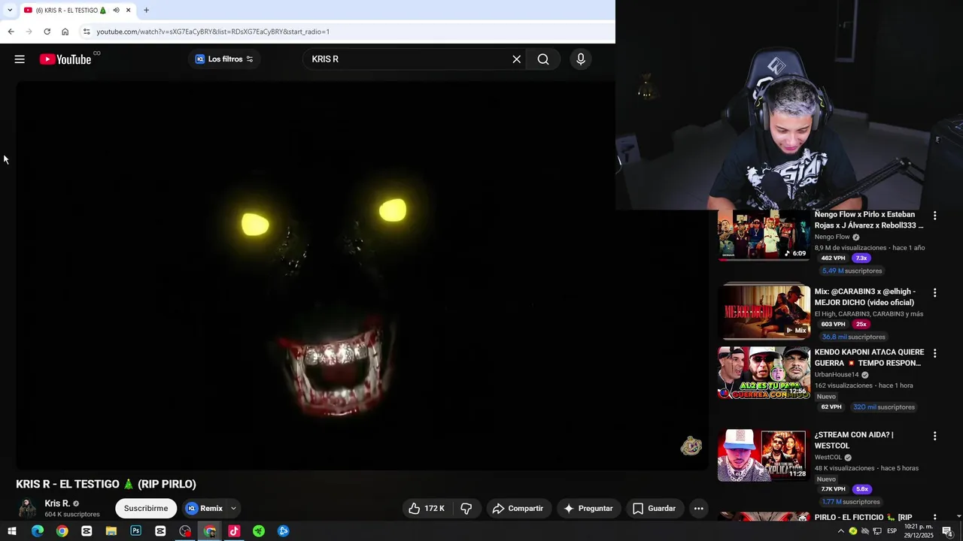The image size is (963, 541).
Task: Click the WestCOL channel name
Action: (828, 457)
